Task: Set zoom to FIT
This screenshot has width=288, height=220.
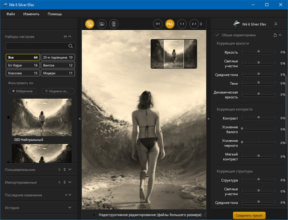Action: pyautogui.click(x=157, y=24)
